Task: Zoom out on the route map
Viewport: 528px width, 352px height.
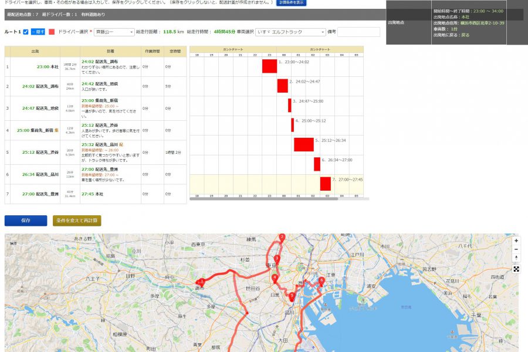Action: pos(516,249)
